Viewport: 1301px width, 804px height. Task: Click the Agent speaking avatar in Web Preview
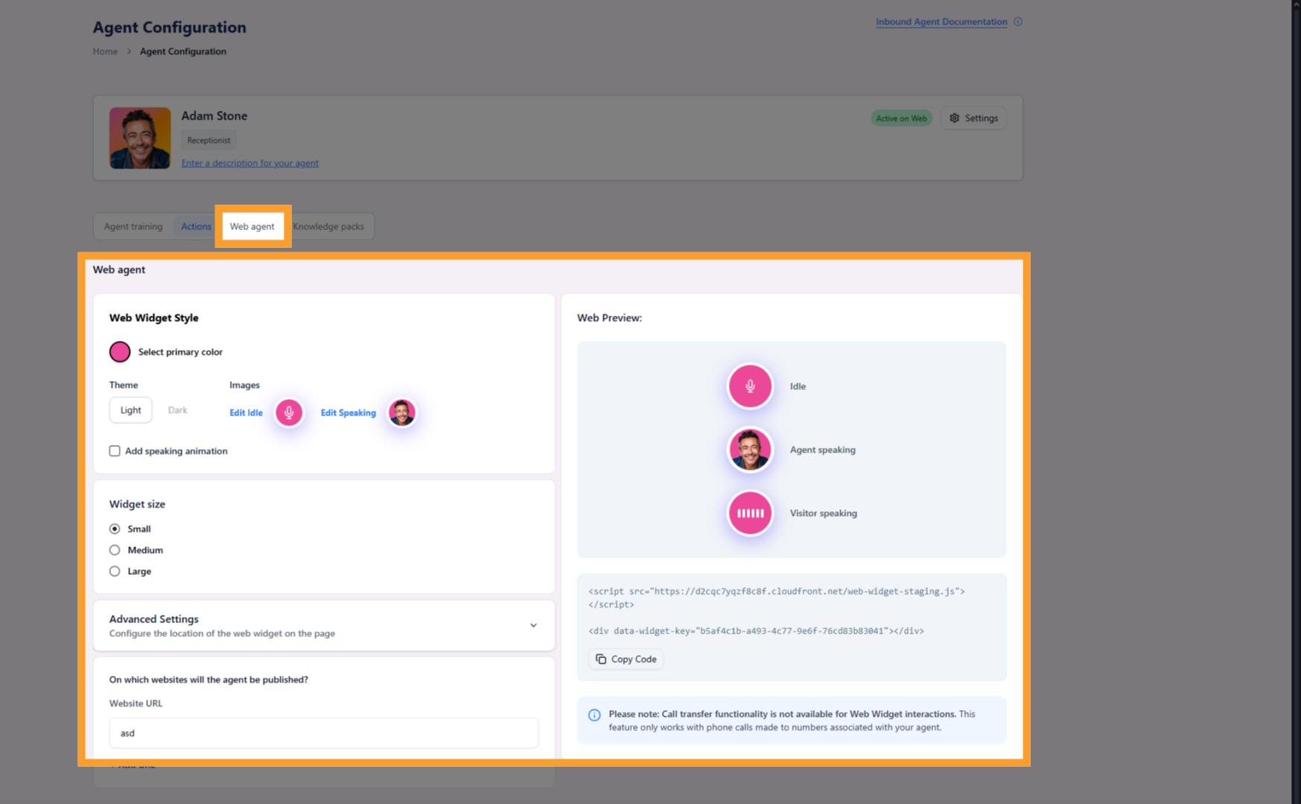[750, 450]
